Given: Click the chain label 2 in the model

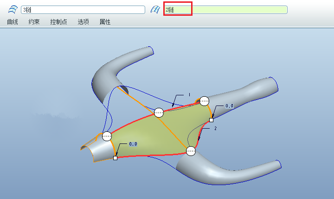Looking at the screenshot, I should click(x=215, y=128).
